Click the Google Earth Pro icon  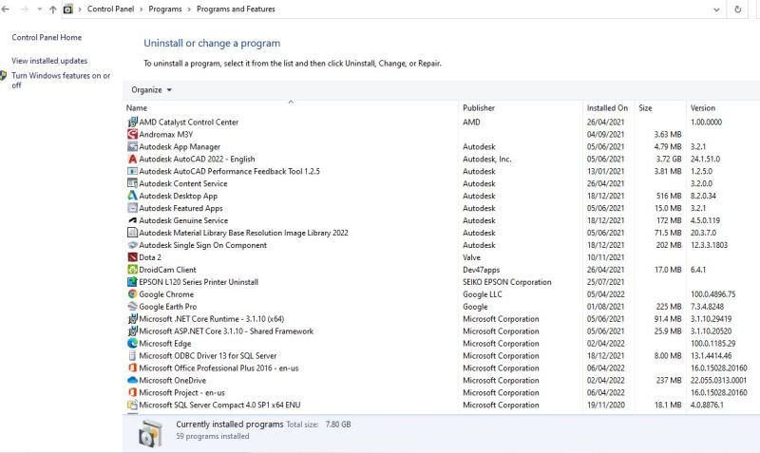point(132,306)
